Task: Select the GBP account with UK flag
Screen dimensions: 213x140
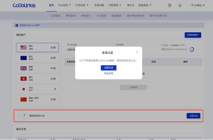Action: coord(37,68)
